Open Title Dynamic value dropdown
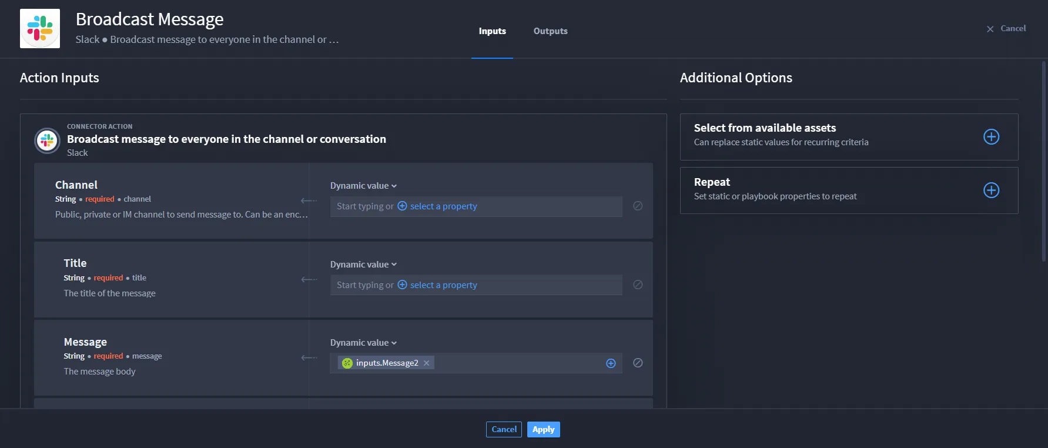1048x448 pixels. point(363,265)
